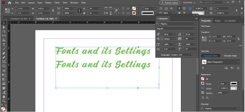This screenshot has height=112, width=245.
Task: Open the File menu
Action: [17, 3]
